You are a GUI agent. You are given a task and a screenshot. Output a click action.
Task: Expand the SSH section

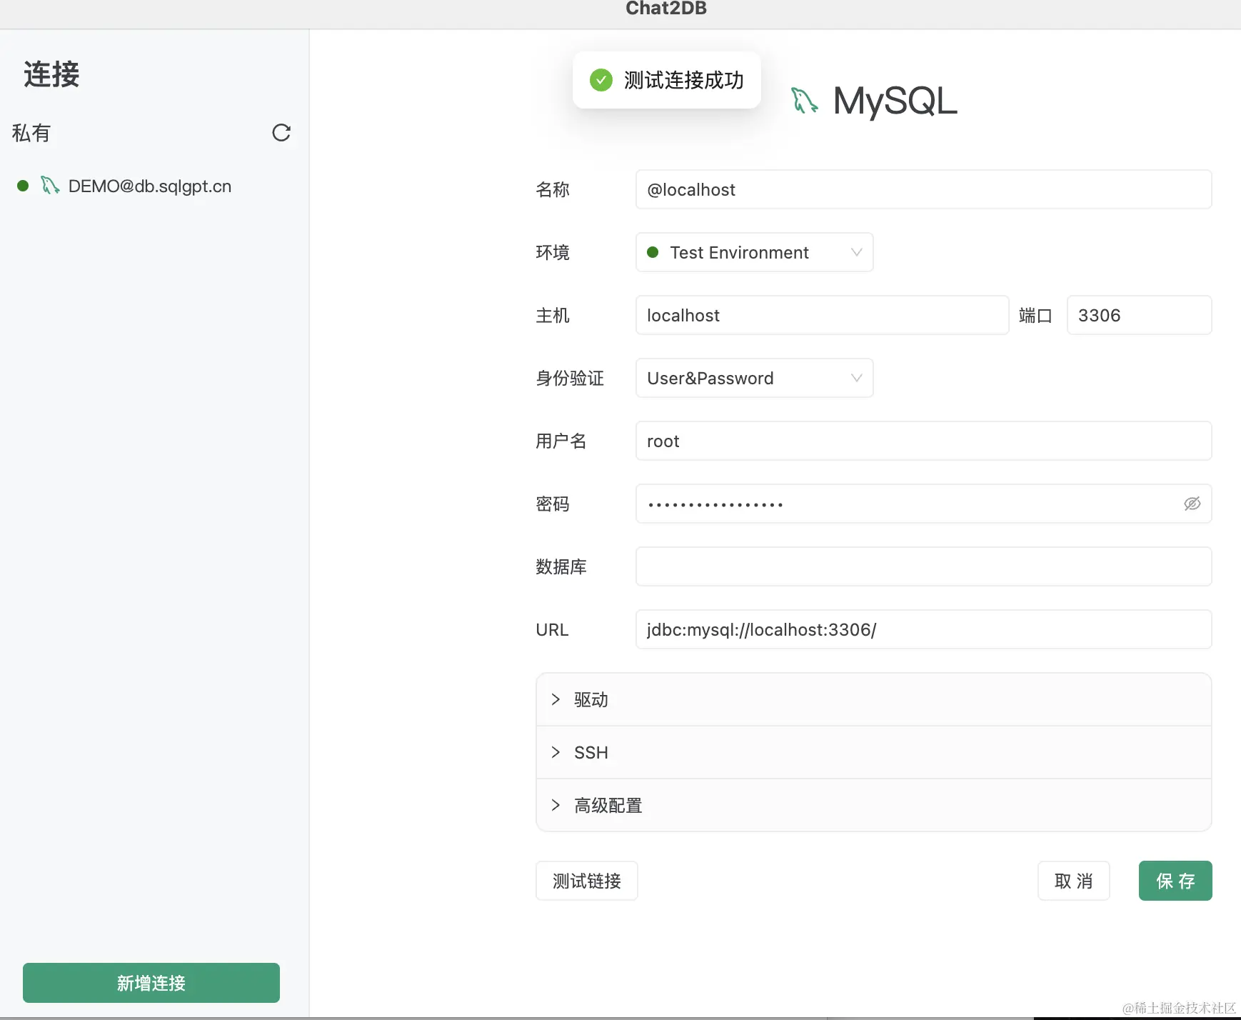(873, 752)
